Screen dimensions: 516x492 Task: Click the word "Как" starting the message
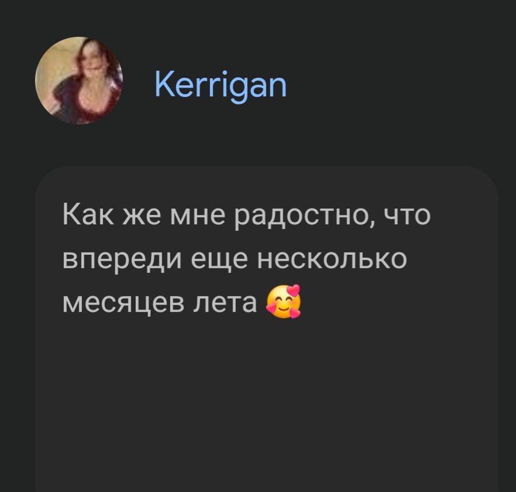point(88,214)
